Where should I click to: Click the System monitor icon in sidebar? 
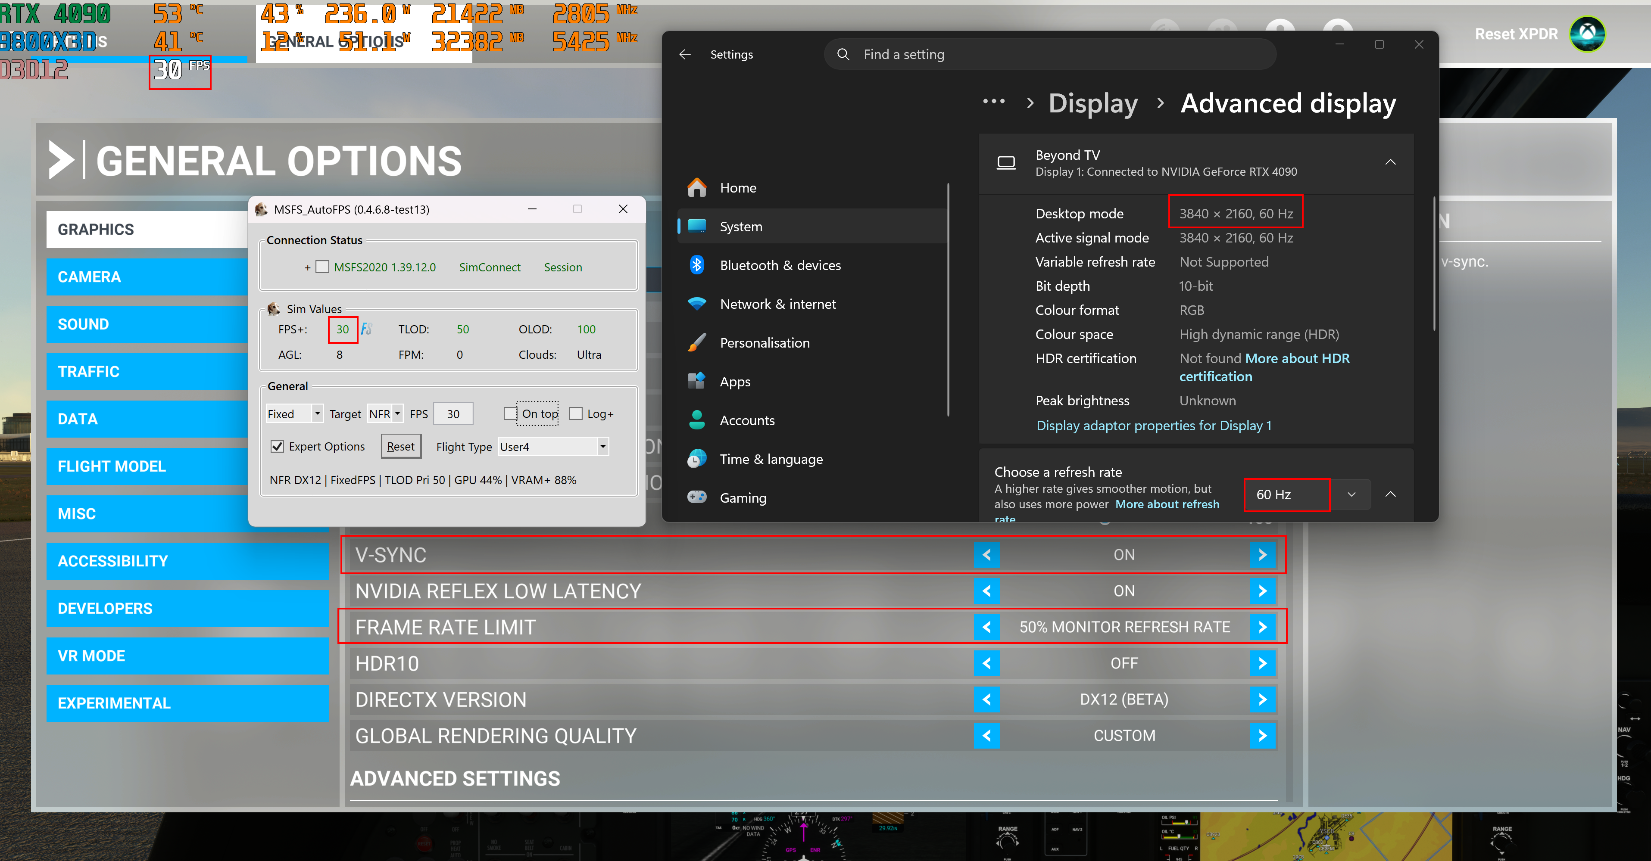(x=697, y=226)
